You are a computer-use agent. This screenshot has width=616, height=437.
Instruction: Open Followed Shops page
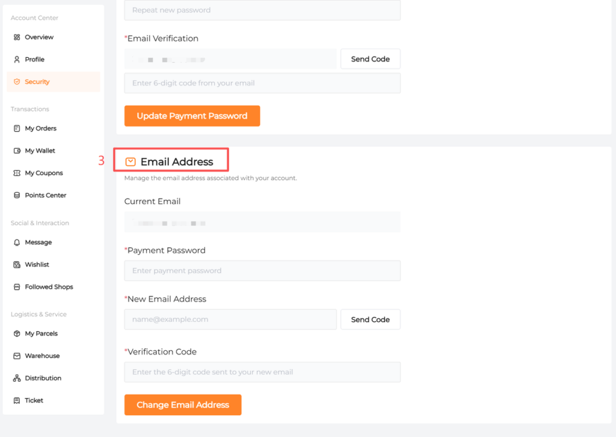coord(49,287)
